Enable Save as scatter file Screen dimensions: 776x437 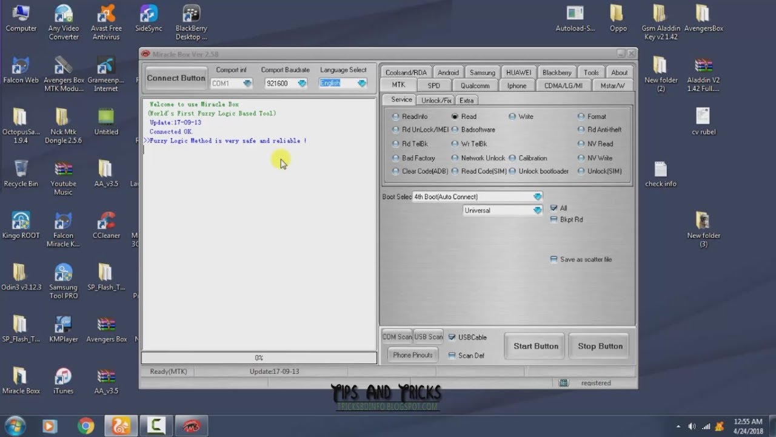(x=554, y=259)
